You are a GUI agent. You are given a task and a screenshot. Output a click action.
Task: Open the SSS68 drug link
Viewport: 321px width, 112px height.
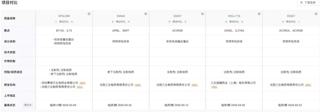pyautogui.click(x=121, y=16)
